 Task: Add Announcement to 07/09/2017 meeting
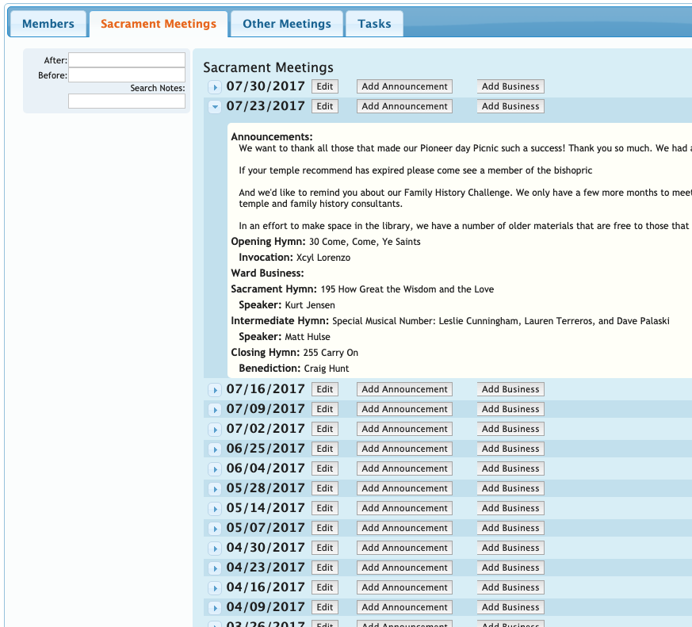pos(405,409)
